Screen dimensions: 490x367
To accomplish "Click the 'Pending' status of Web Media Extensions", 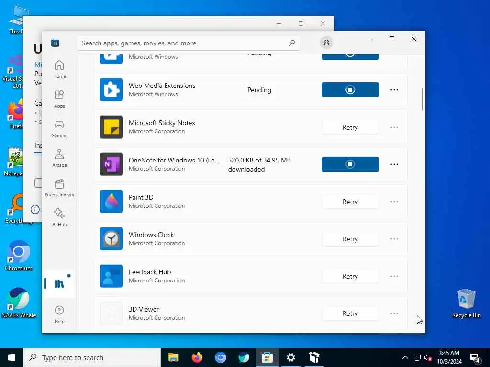I will tap(259, 90).
